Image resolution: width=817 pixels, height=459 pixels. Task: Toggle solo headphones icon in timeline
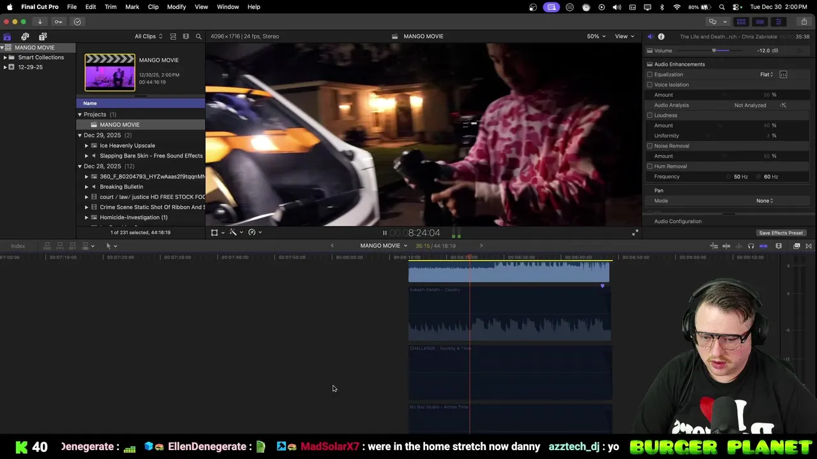[751, 246]
